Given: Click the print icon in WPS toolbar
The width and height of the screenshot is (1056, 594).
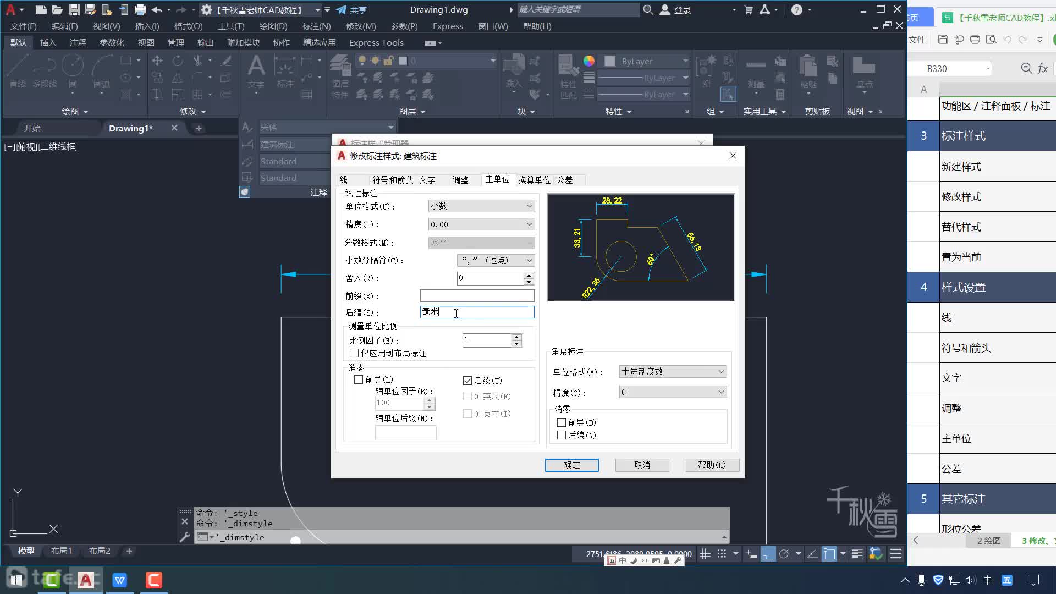Looking at the screenshot, I should (x=975, y=40).
